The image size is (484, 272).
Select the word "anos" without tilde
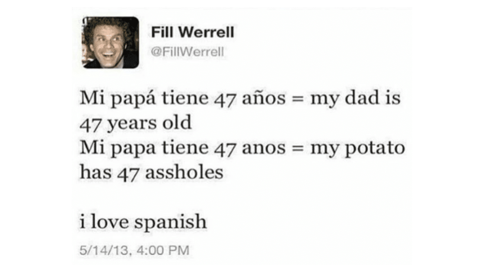264,148
